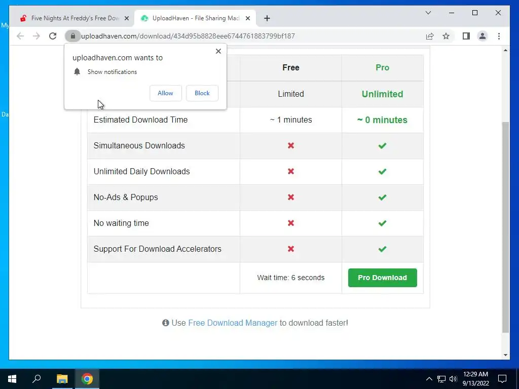Click the green check for No waiting time

pyautogui.click(x=382, y=223)
